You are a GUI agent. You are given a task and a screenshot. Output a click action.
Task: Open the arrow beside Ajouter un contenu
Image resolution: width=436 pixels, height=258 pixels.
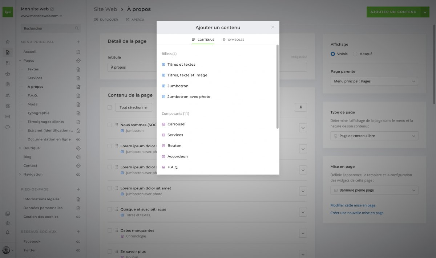click(425, 12)
